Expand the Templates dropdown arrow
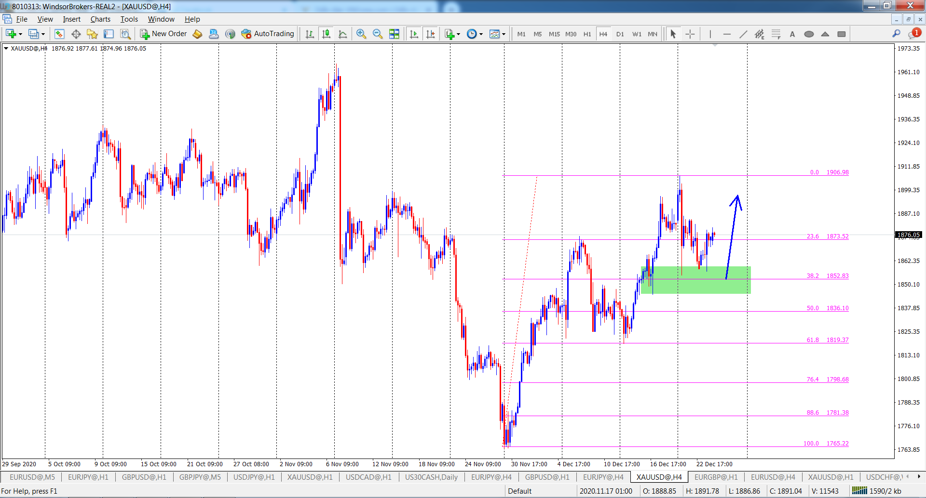The width and height of the screenshot is (926, 498). click(504, 34)
